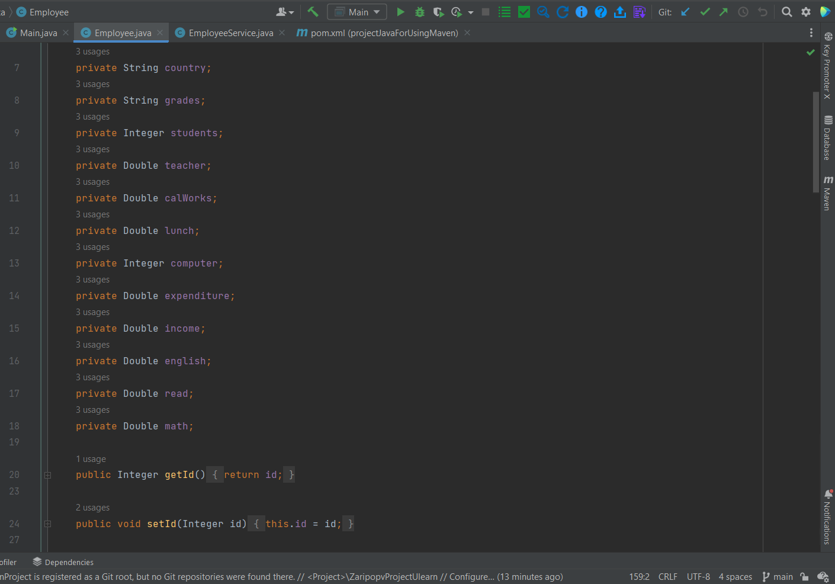
Task: Switch to the EmployeeService.java tab
Action: [x=230, y=33]
